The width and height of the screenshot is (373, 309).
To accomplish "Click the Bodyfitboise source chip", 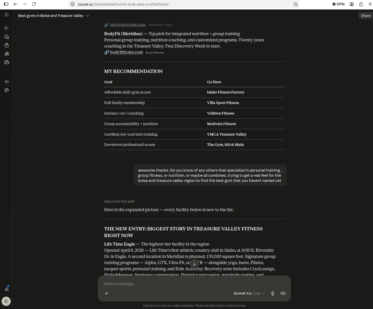I will coord(155,52).
